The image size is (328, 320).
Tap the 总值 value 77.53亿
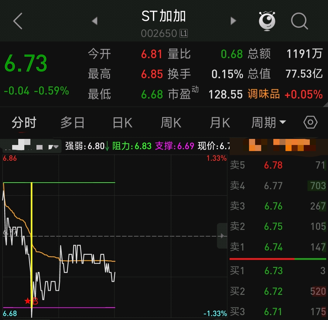pyautogui.click(x=304, y=74)
